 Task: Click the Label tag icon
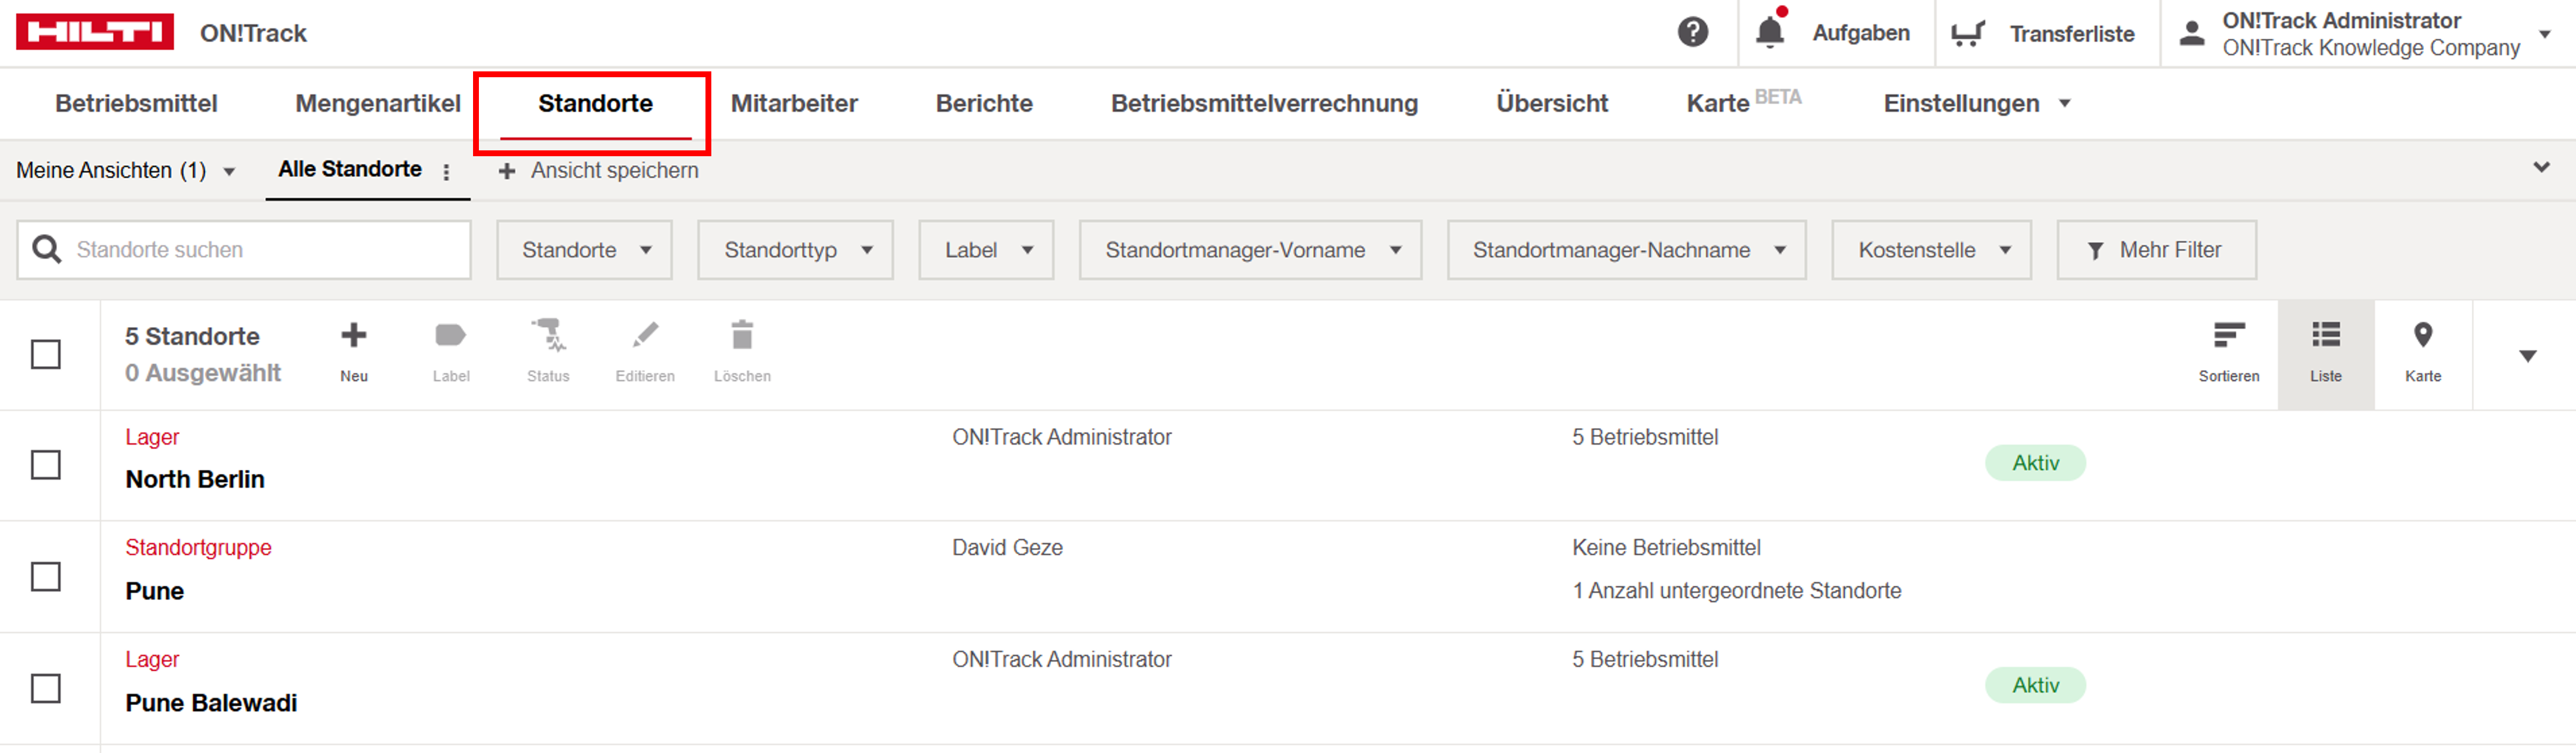tap(450, 336)
